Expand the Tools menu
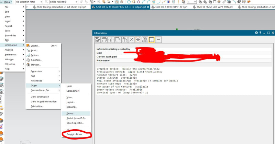The width and height of the screenshot is (275, 144). tap(13, 31)
